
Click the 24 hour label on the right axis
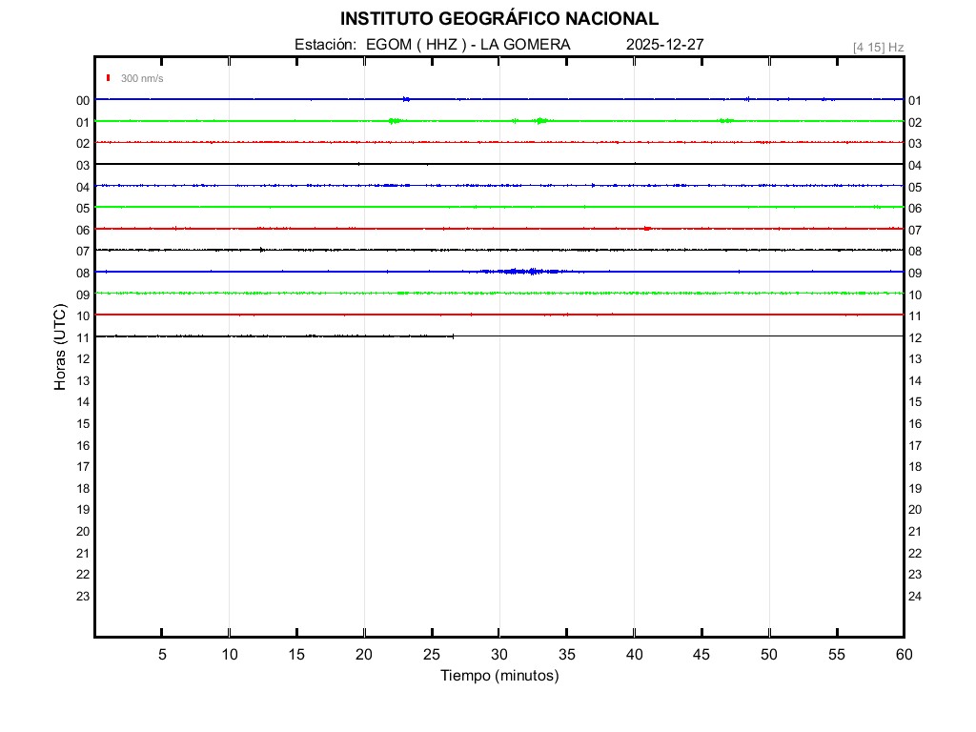915,597
